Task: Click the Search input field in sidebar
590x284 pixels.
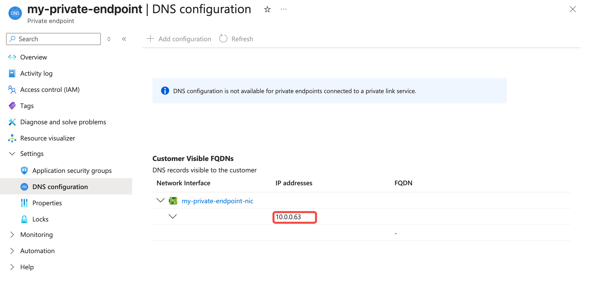Action: pos(53,39)
